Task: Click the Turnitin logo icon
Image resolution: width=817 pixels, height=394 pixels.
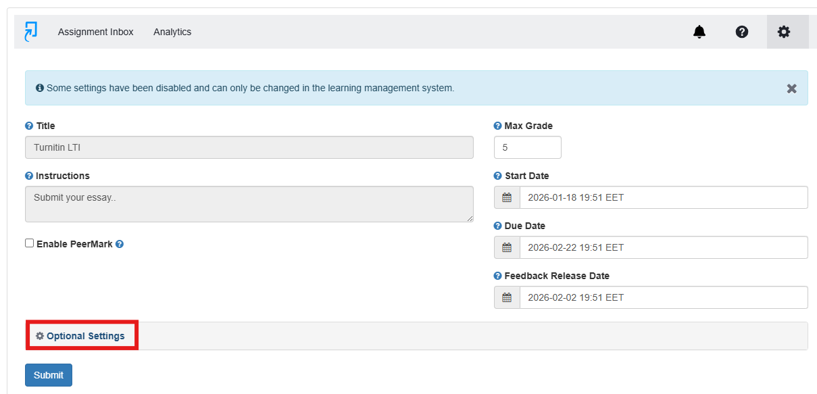Action: click(x=30, y=32)
